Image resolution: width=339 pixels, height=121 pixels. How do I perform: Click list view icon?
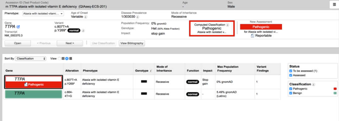(71, 59)
